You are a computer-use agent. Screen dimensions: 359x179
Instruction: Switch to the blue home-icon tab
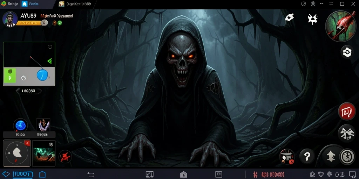pyautogui.click(x=25, y=4)
